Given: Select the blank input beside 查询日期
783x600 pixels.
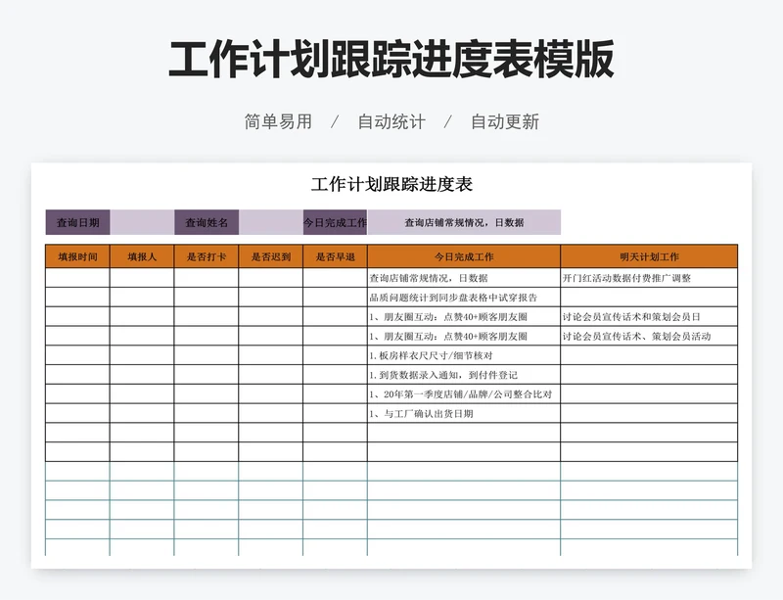Looking at the screenshot, I should click(x=142, y=222).
